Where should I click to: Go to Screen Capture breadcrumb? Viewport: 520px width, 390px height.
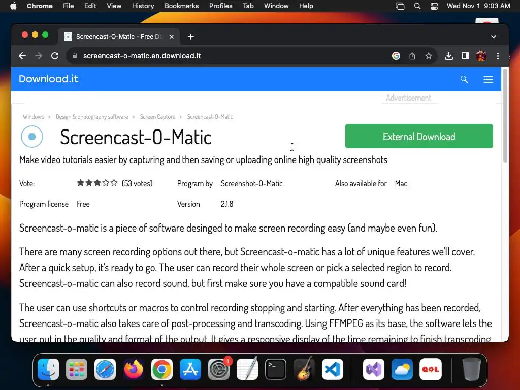[x=157, y=117]
